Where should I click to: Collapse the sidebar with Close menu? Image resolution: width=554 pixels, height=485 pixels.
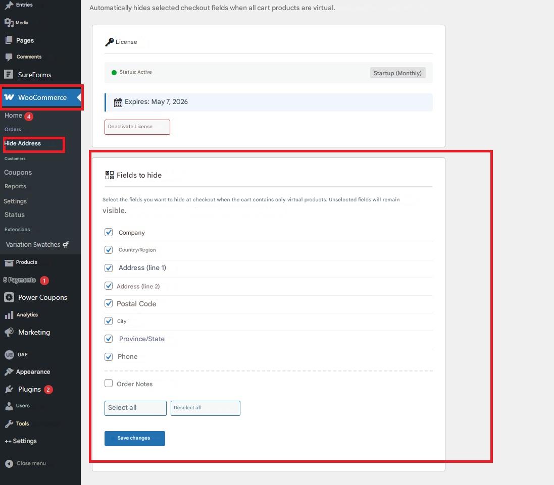pos(25,463)
